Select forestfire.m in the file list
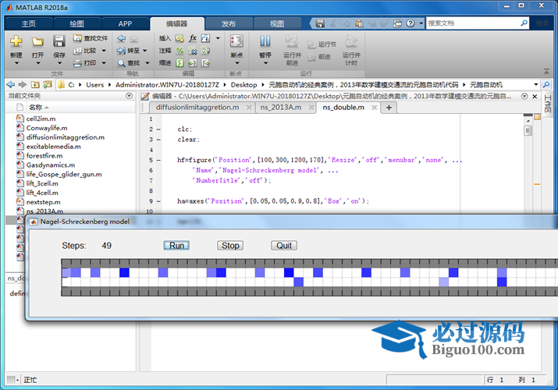The height and width of the screenshot is (390, 558). point(44,155)
